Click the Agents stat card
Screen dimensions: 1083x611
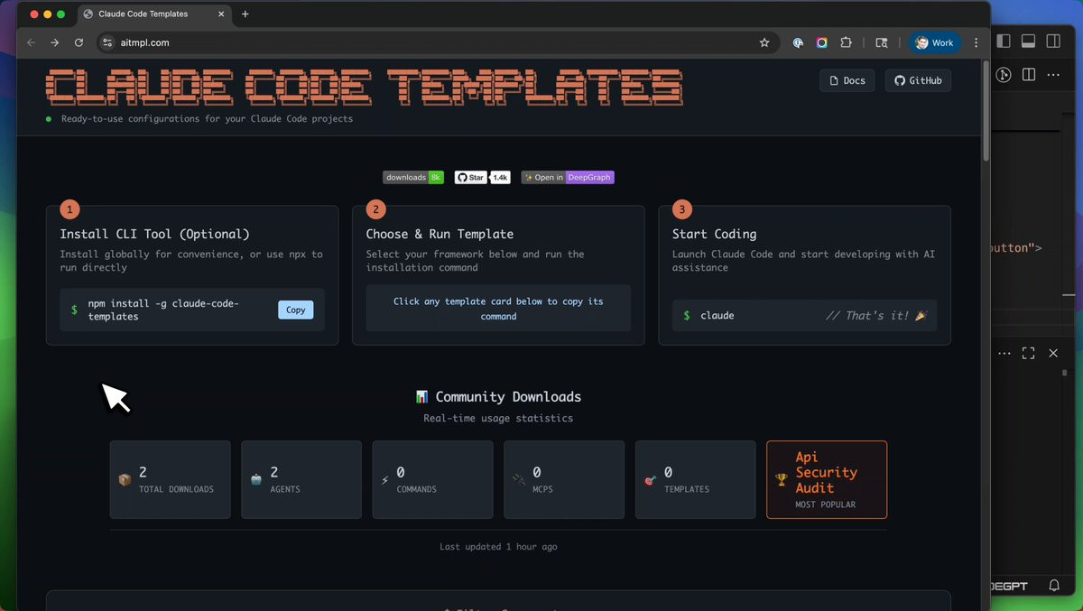301,479
